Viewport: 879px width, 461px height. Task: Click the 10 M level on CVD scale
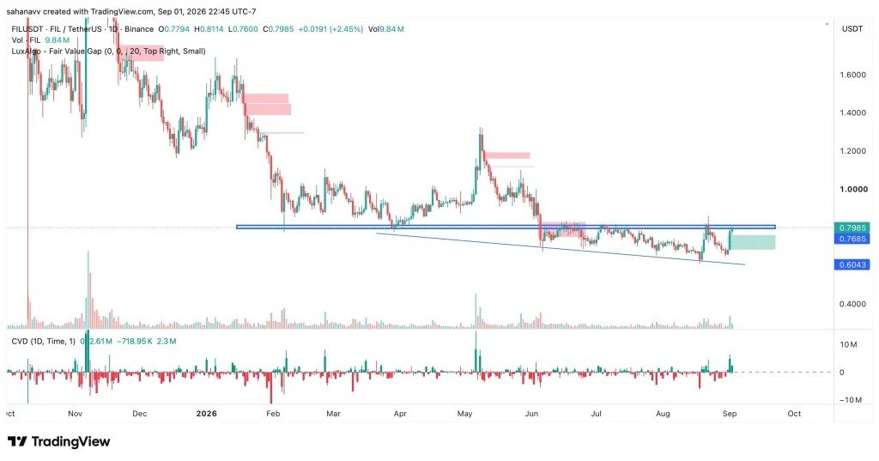(x=847, y=344)
